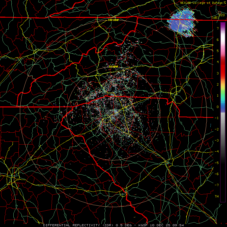
Task: Click the -6 value on the scale
Action: 217,174
